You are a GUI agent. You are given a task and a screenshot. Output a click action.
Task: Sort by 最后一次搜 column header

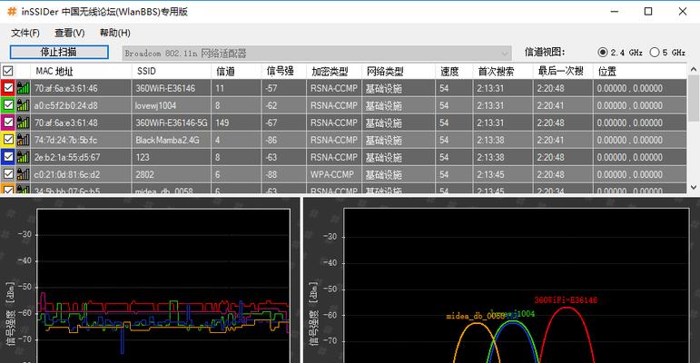point(563,71)
